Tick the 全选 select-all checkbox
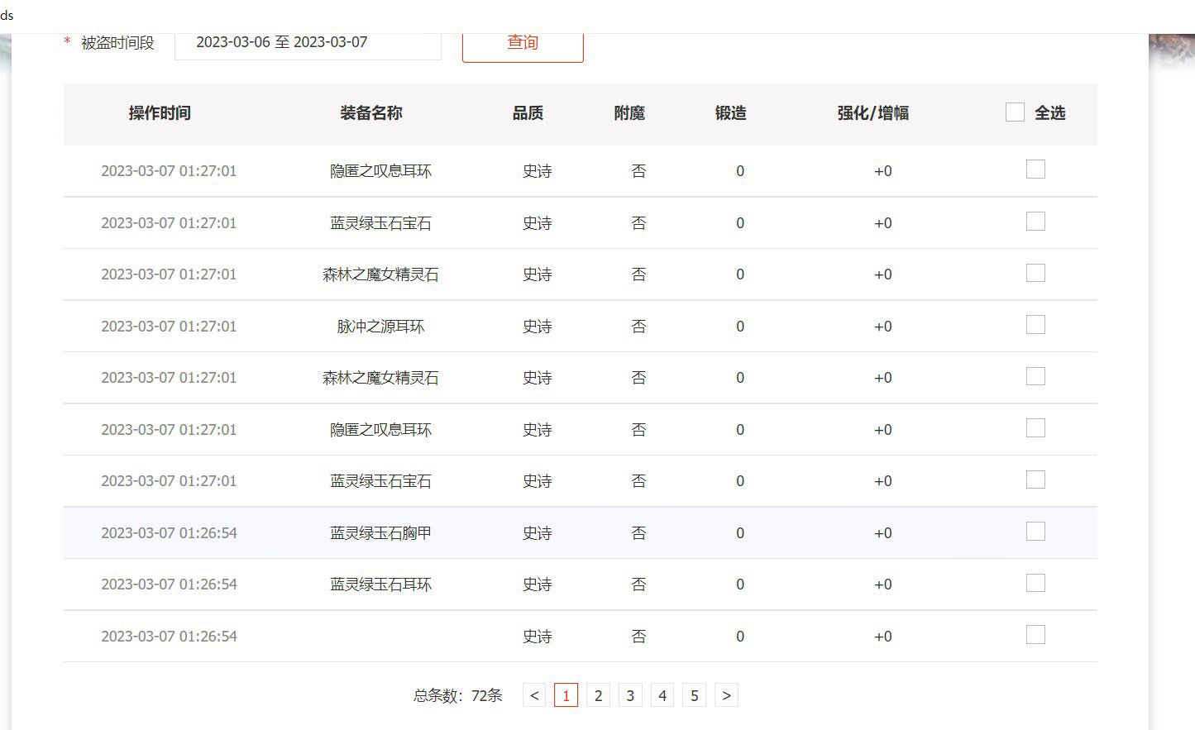1195x730 pixels. point(1015,112)
